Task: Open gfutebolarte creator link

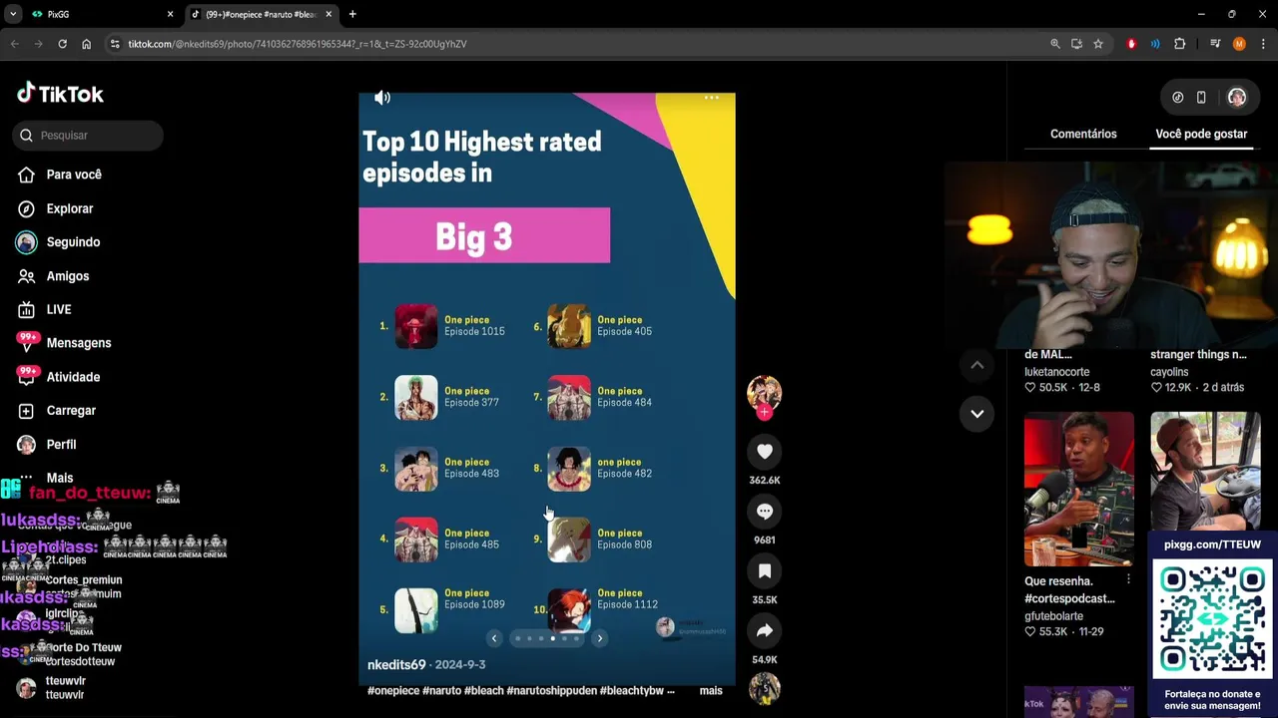Action: point(1055,616)
